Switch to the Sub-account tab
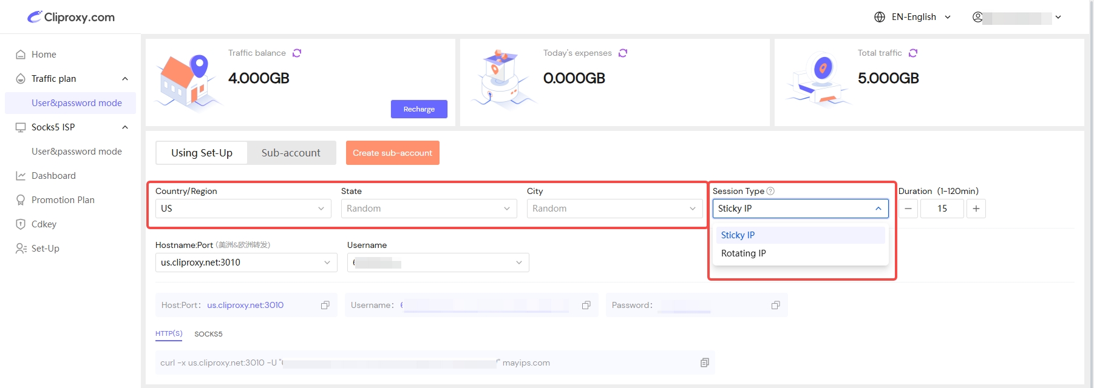Image resolution: width=1094 pixels, height=388 pixels. [x=291, y=153]
